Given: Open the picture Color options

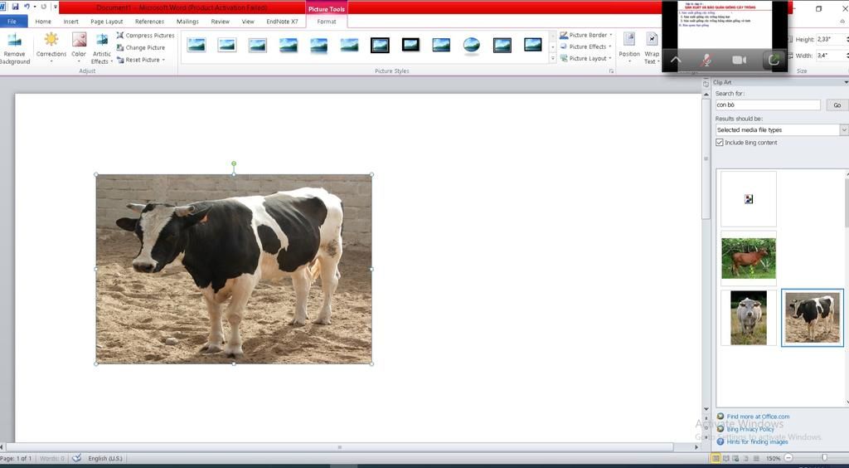Looking at the screenshot, I should [x=79, y=47].
